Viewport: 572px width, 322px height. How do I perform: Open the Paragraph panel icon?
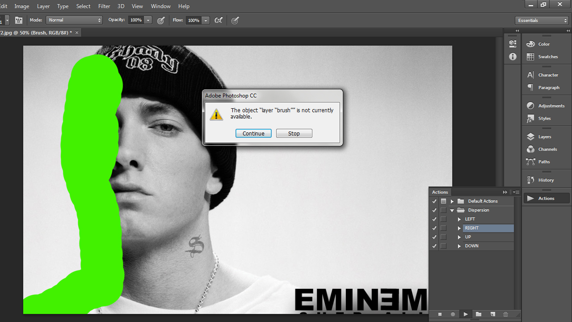530,87
